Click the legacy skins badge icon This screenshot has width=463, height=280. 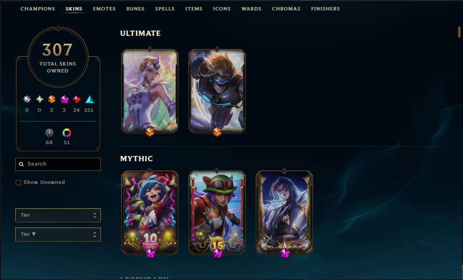tap(49, 133)
